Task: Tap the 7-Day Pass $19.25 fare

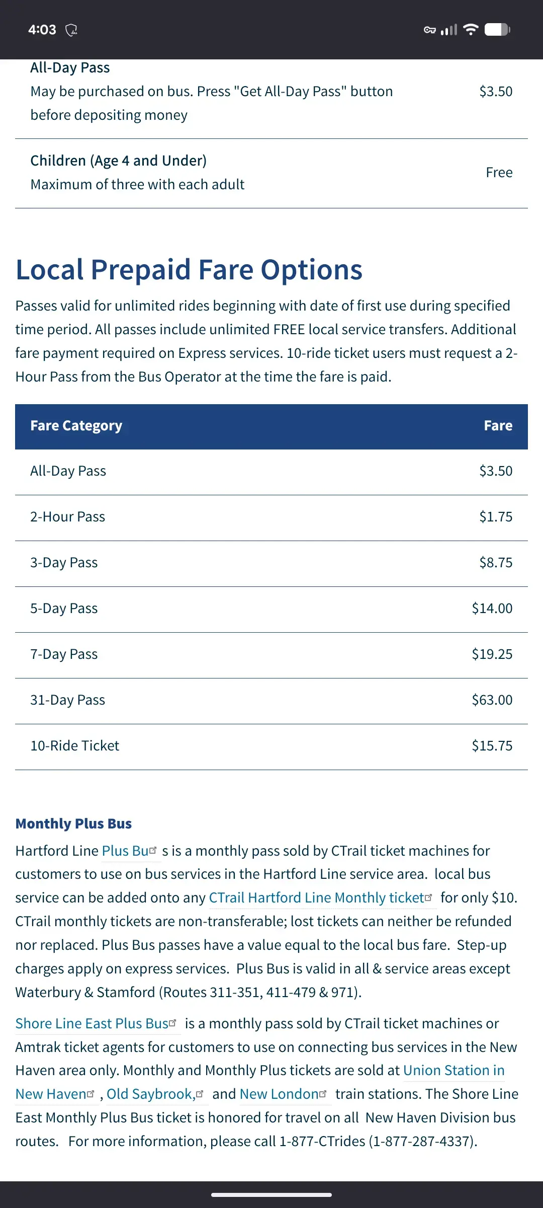Action: [x=492, y=654]
